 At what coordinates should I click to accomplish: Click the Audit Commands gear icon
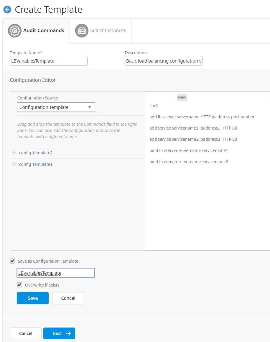point(15,30)
